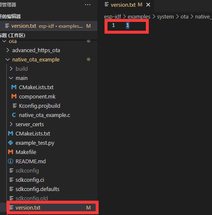Open the explorer more actions ellipsis menu
Viewport: 212px width, 215px height.
tap(88, 5)
